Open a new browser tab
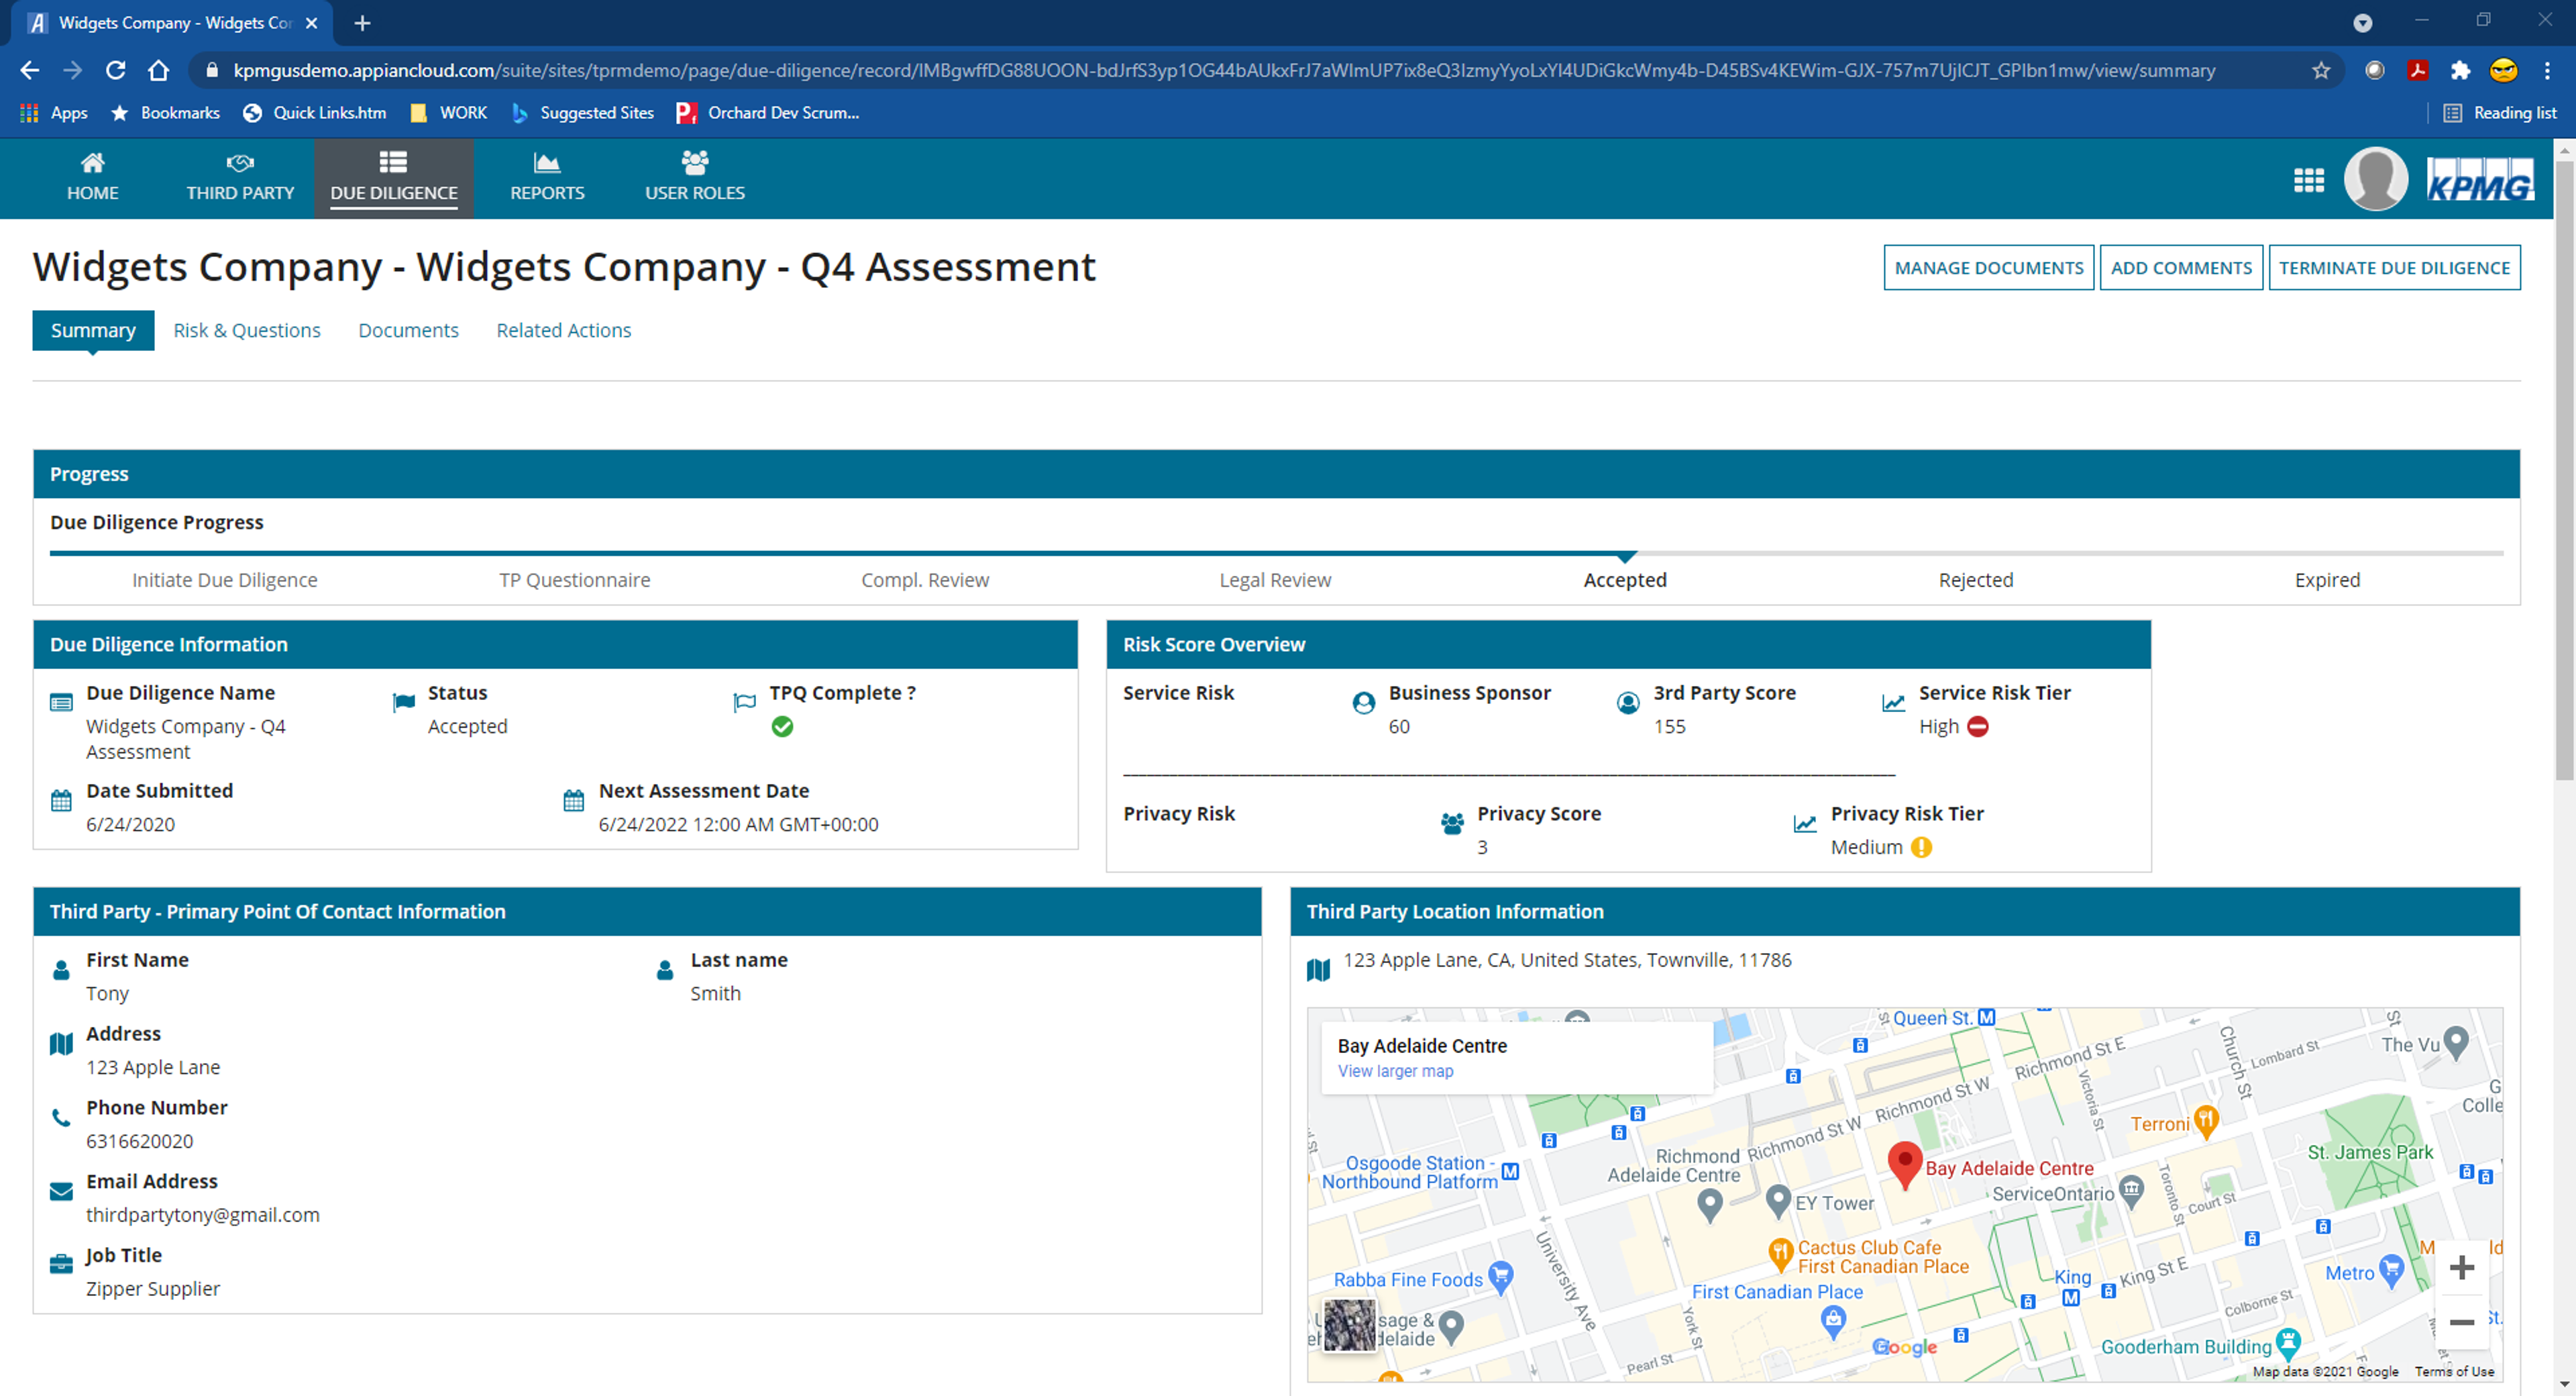The height and width of the screenshot is (1396, 2576). pyautogui.click(x=362, y=23)
